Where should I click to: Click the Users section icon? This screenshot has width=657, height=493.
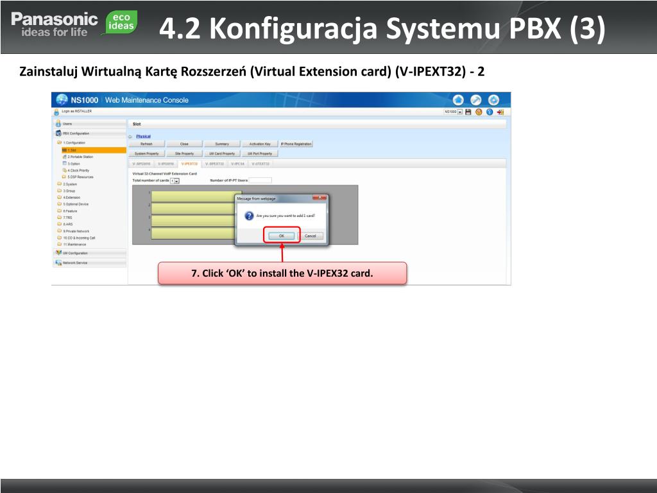coord(58,124)
